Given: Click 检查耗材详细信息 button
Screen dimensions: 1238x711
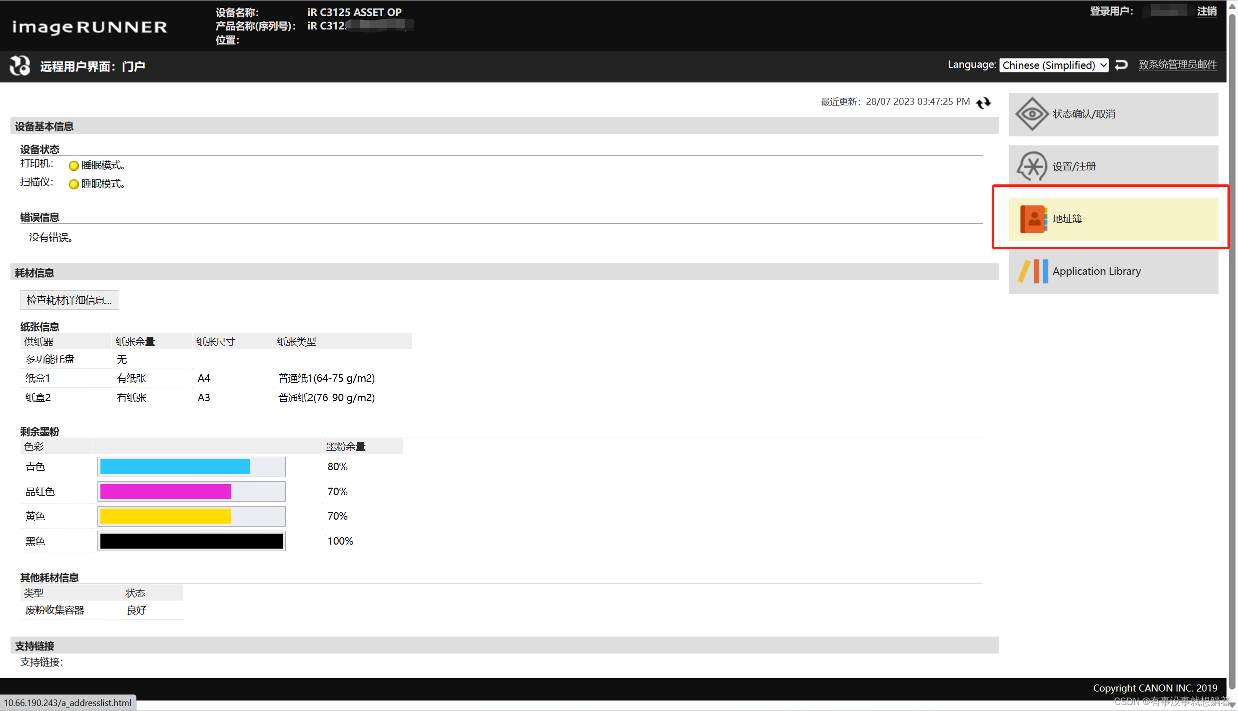Looking at the screenshot, I should click(x=69, y=300).
